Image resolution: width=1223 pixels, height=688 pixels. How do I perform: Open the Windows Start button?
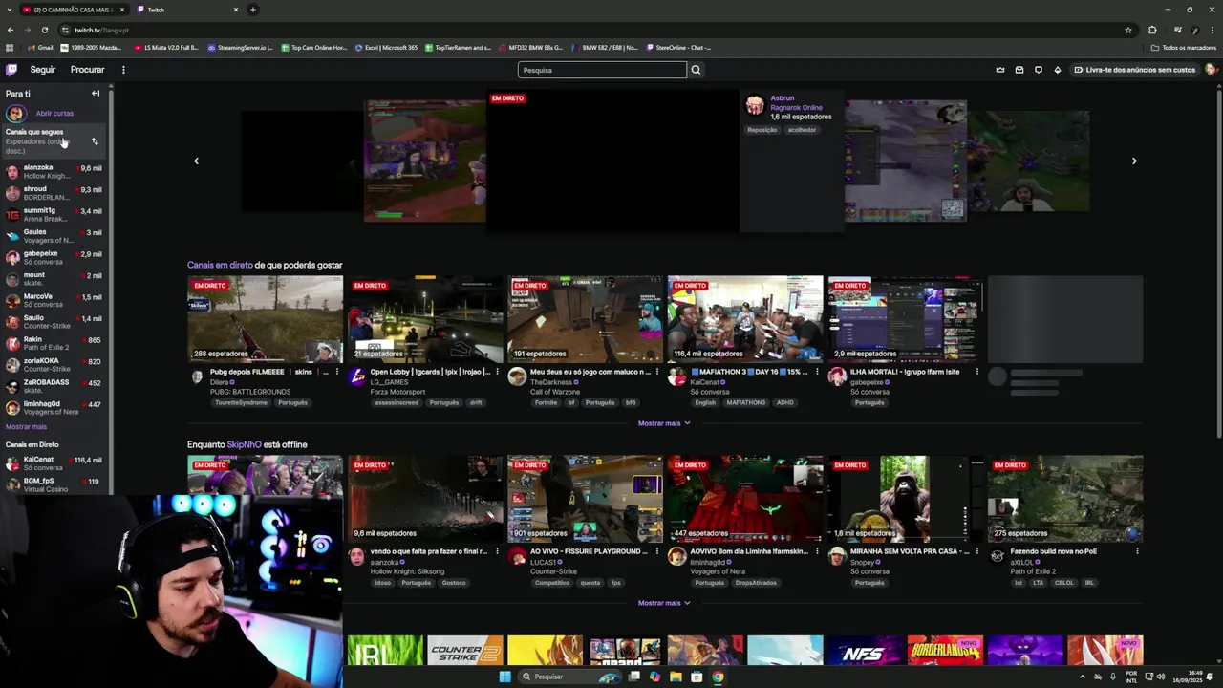(504, 677)
